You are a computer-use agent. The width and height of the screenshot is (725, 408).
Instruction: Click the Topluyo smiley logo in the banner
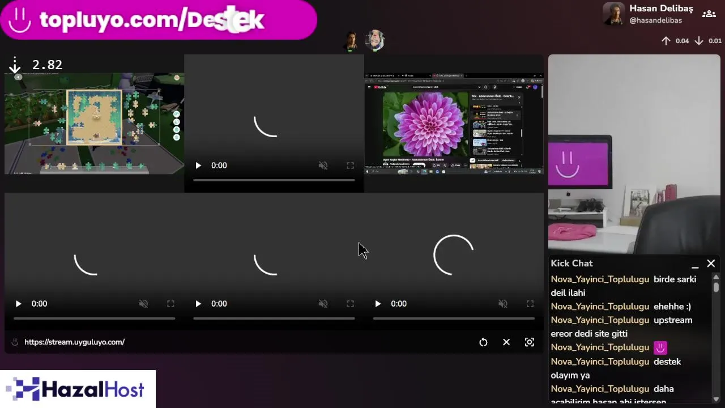20,20
